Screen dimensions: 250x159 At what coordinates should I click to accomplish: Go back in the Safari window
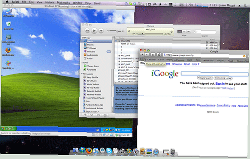pyautogui.click(x=142, y=54)
